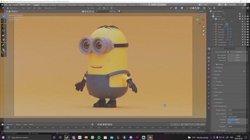
Task: Open the Object Mode dropdown
Action: tap(13, 8)
